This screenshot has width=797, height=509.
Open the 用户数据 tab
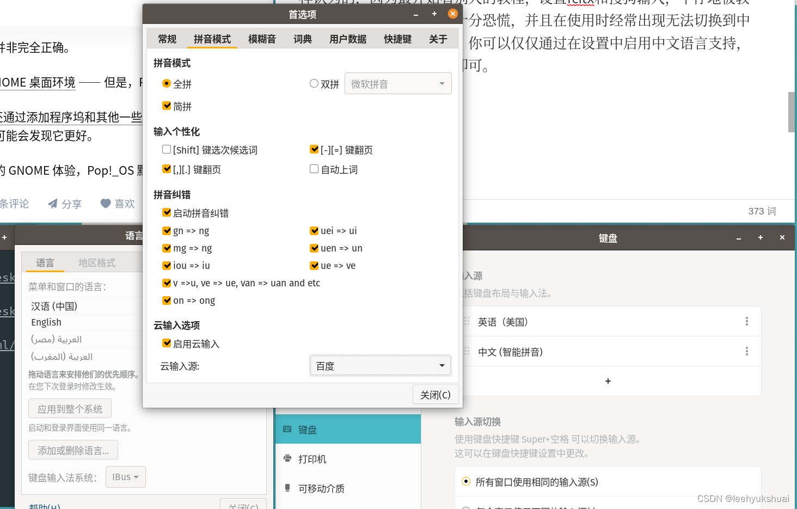348,39
